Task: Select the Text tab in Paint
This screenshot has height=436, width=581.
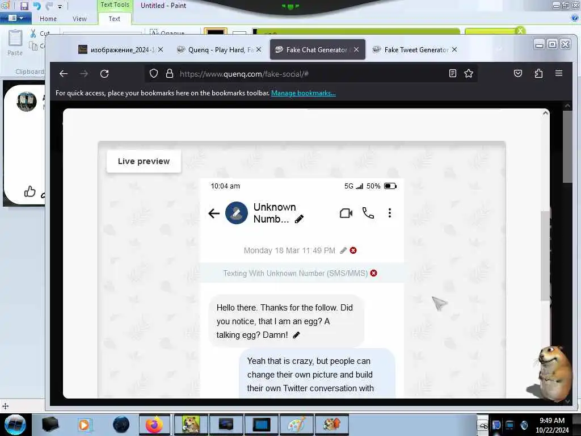Action: 114,19
